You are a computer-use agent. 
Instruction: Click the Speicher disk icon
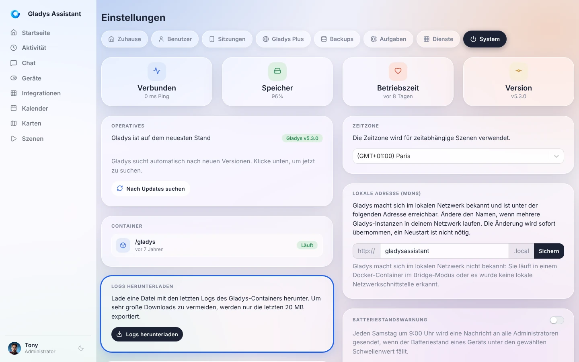point(277,71)
